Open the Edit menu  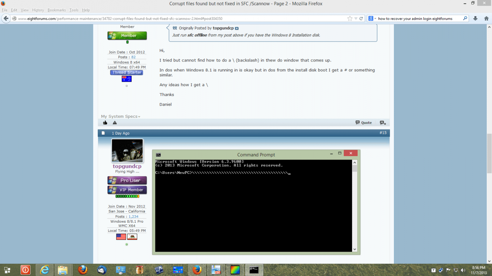point(14,10)
